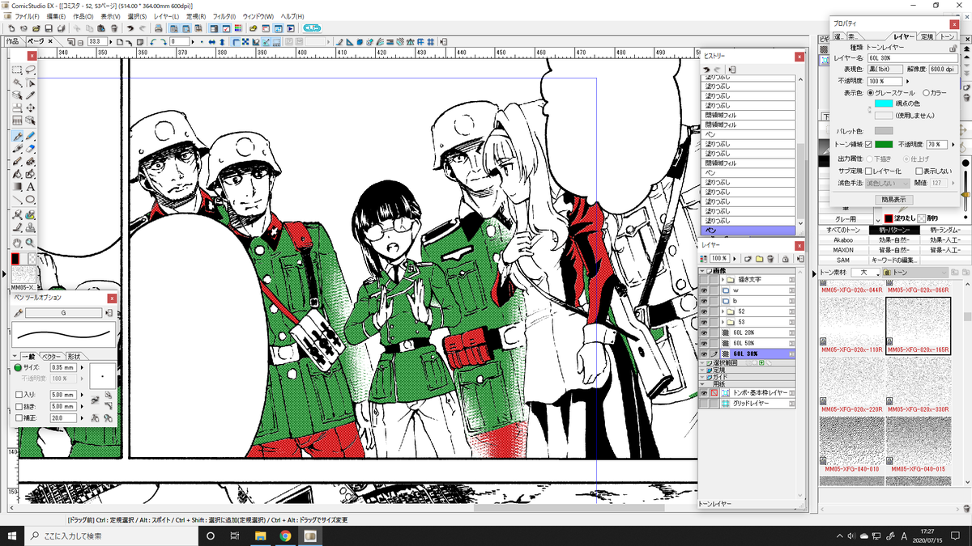Select the gradient tool
The width and height of the screenshot is (972, 546).
point(17,186)
